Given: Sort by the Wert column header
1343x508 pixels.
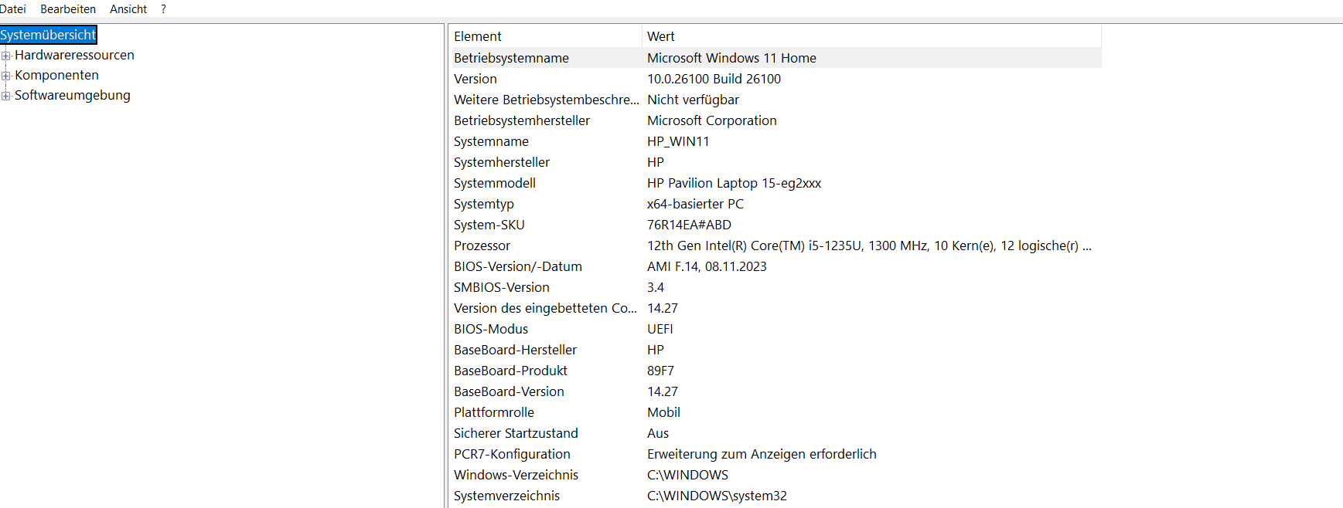Looking at the screenshot, I should click(871, 36).
